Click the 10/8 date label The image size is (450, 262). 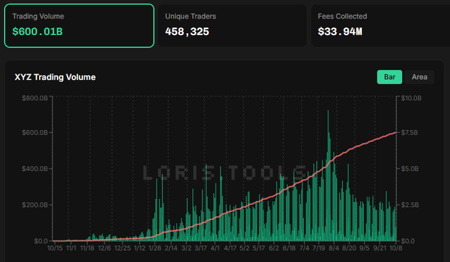tap(396, 248)
